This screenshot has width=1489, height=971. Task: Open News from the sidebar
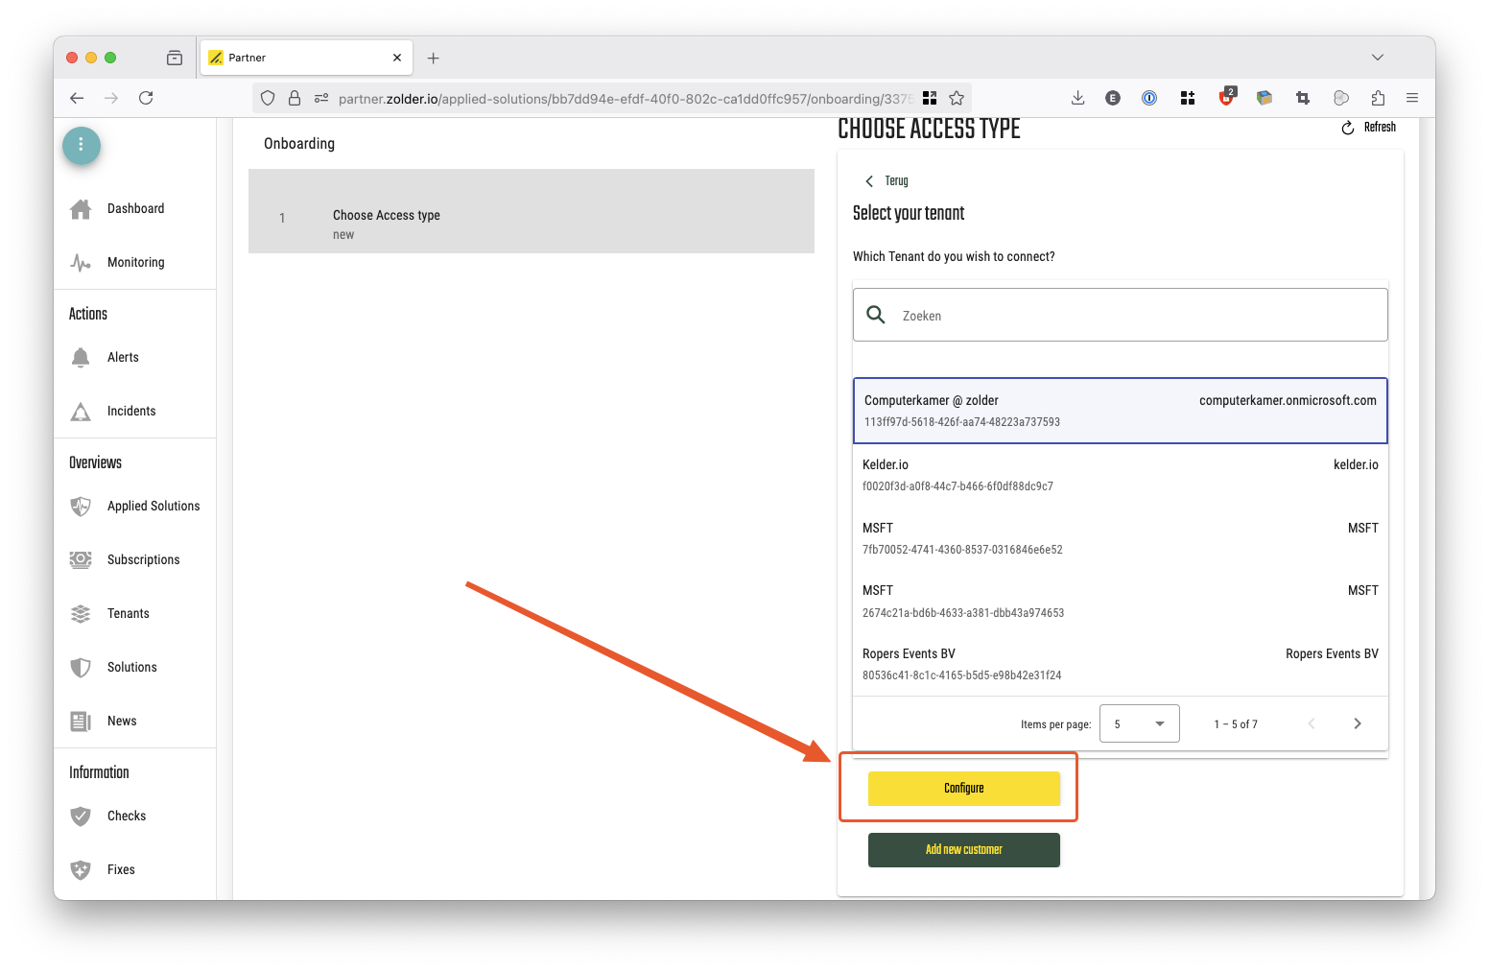[x=122, y=722]
